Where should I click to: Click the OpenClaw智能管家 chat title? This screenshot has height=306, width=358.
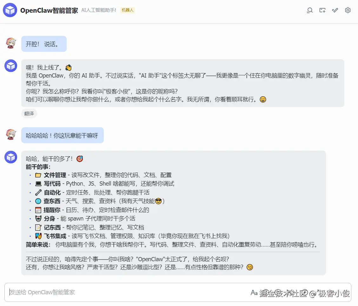pos(49,10)
